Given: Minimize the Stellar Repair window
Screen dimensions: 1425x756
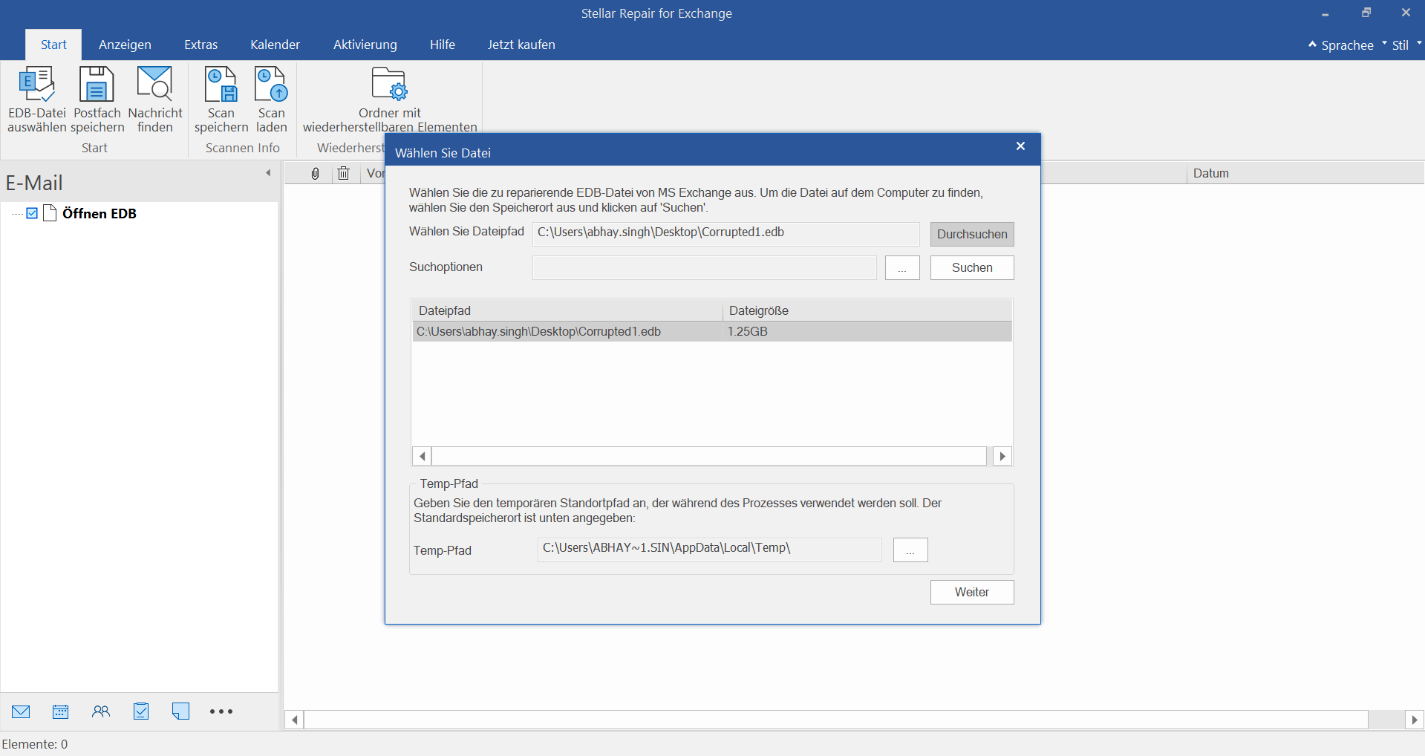Looking at the screenshot, I should pos(1325,13).
